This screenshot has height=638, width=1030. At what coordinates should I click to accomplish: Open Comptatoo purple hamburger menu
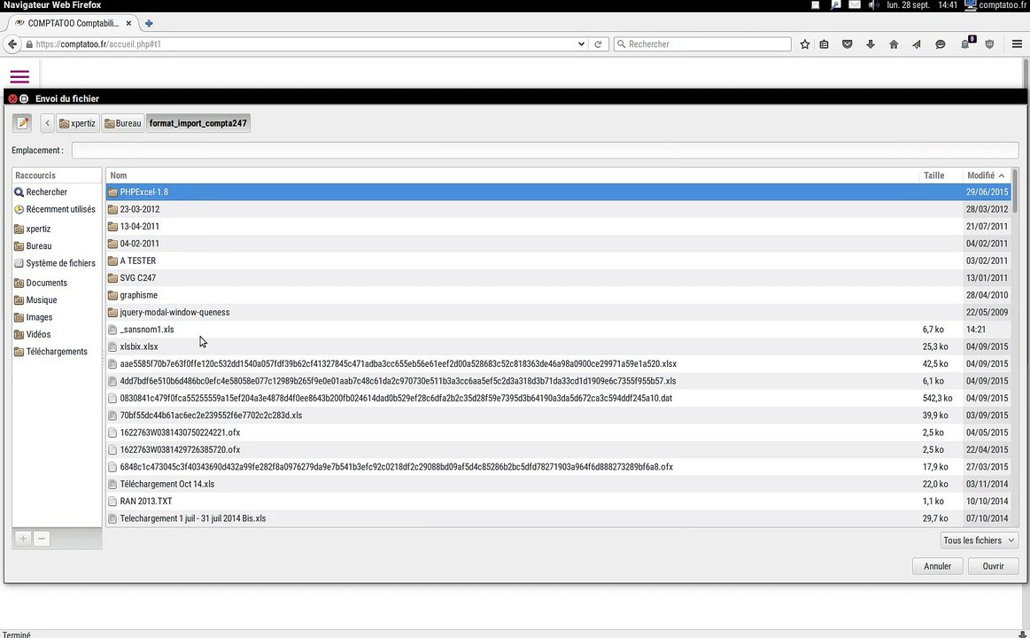(19, 77)
